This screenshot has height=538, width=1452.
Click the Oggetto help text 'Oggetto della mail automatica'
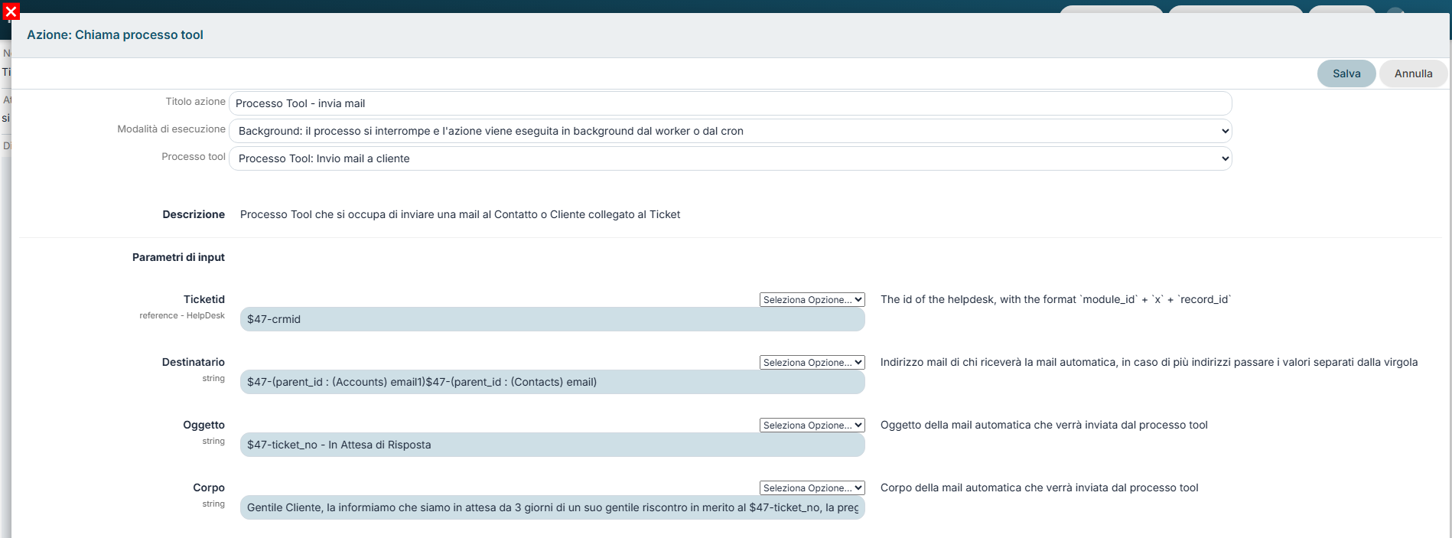[1044, 425]
